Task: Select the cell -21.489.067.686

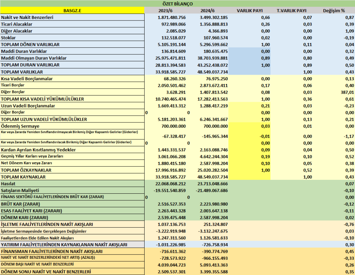Action: pyautogui.click(x=212, y=191)
